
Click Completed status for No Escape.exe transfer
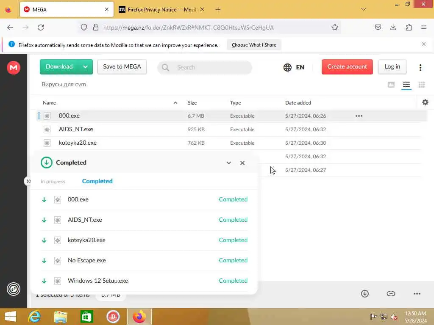pyautogui.click(x=233, y=260)
